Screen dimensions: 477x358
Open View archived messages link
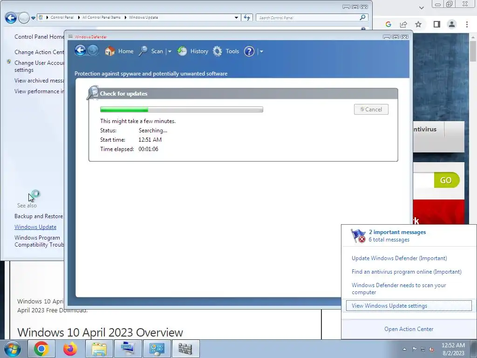pos(39,81)
